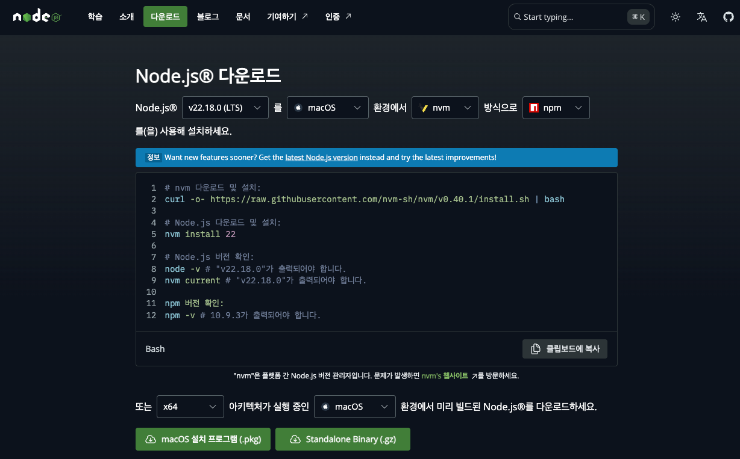740x459 pixels.
Task: Open the v22.18.0 (LTS) version dropdown
Action: point(225,108)
